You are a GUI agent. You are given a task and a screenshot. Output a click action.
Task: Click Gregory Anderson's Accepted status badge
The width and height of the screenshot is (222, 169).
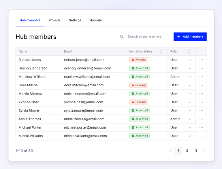[x=139, y=68]
